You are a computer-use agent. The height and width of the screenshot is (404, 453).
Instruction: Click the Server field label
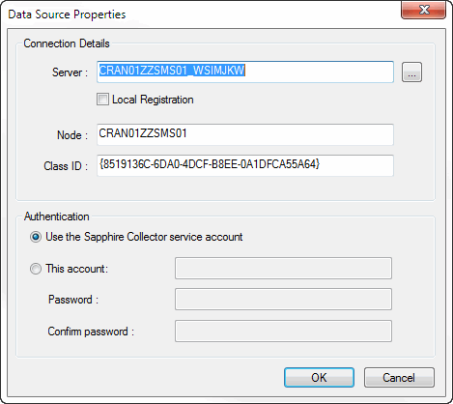[x=70, y=72]
